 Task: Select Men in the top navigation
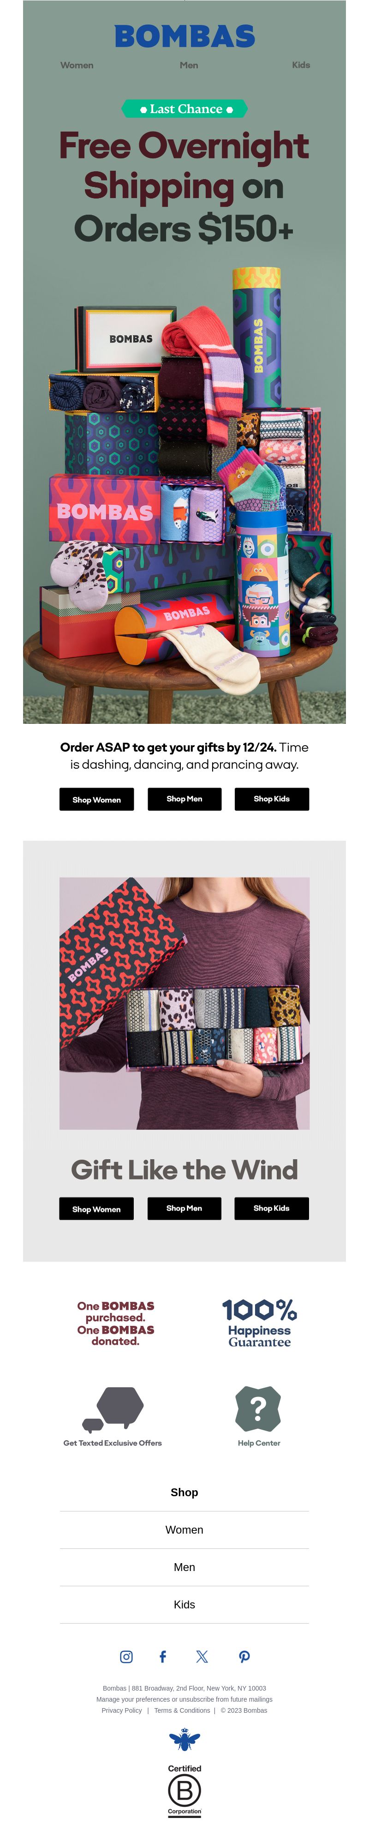[189, 65]
